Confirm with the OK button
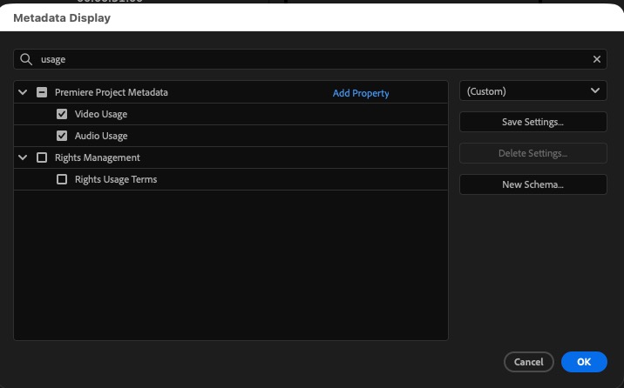624x388 pixels. click(x=584, y=362)
